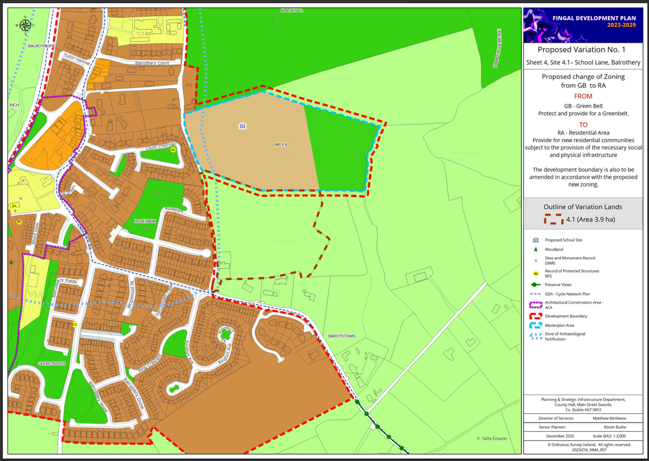Click the compass rose on the map
Viewport: 649px width, 461px height.
coord(25,24)
